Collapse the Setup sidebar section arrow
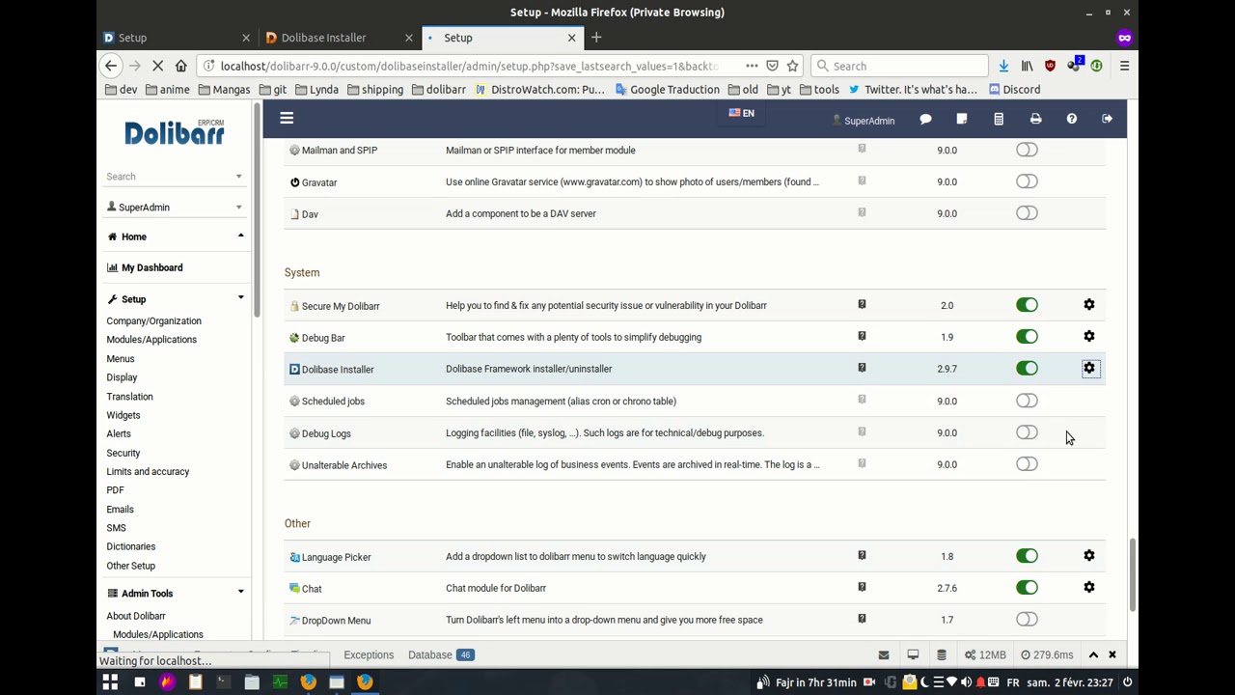1235x695 pixels. (240, 299)
